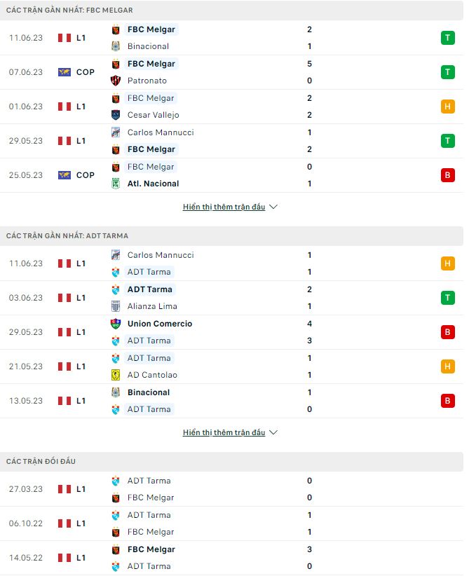469x576 pixels.
Task: Click the AD Cantolao team crest
Action: point(116,375)
